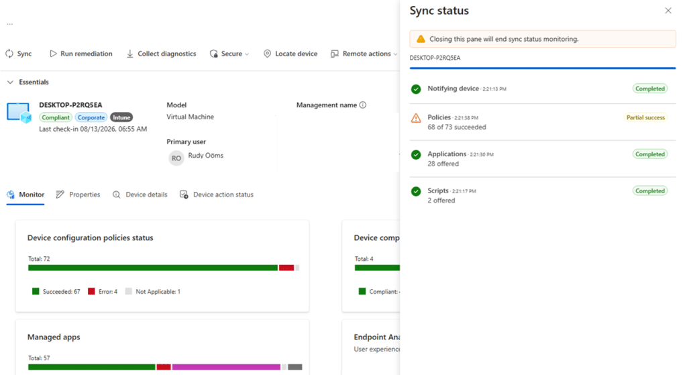Switch to the Monitor tab

pyautogui.click(x=25, y=195)
